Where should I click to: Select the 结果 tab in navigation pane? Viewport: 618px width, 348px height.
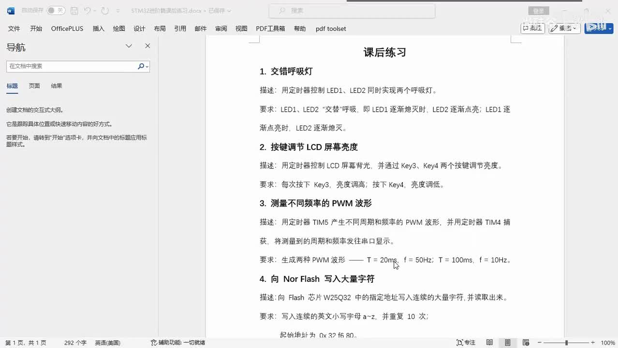(x=57, y=86)
